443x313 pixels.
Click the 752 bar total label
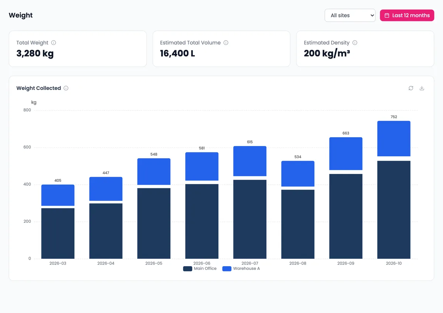(x=394, y=117)
